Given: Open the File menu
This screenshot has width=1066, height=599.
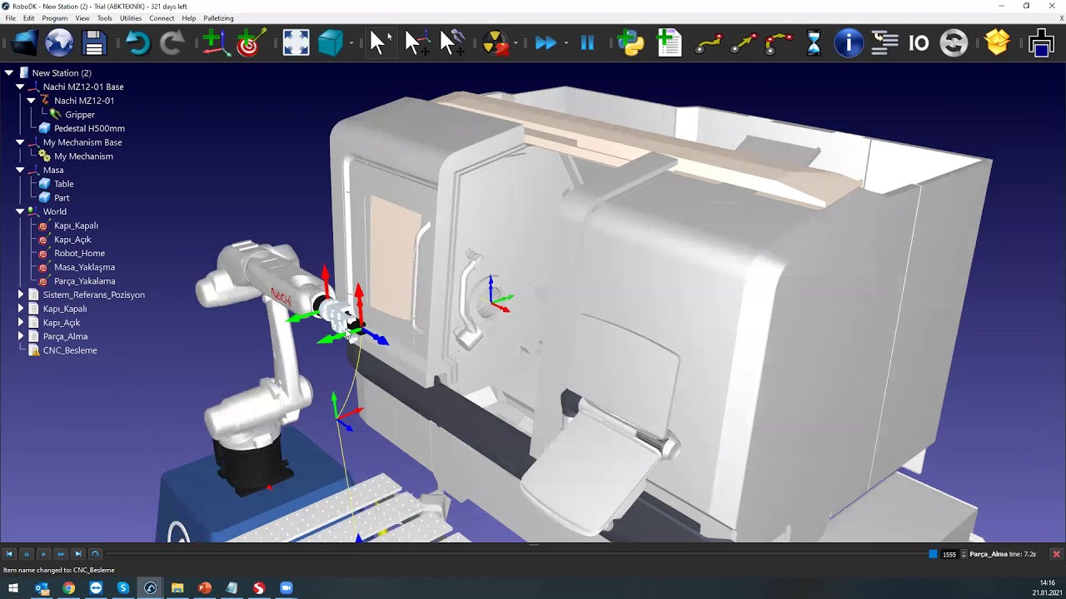Looking at the screenshot, I should [11, 17].
